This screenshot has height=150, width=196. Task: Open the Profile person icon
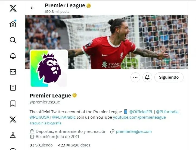pos(13,135)
